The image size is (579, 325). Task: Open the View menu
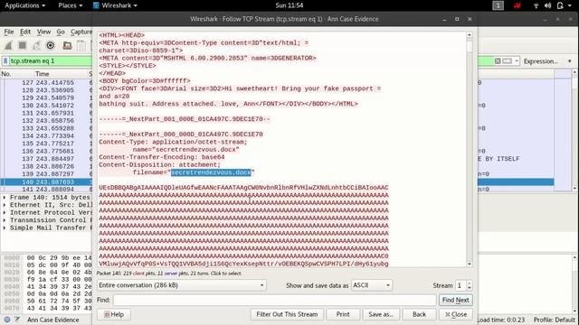43,32
